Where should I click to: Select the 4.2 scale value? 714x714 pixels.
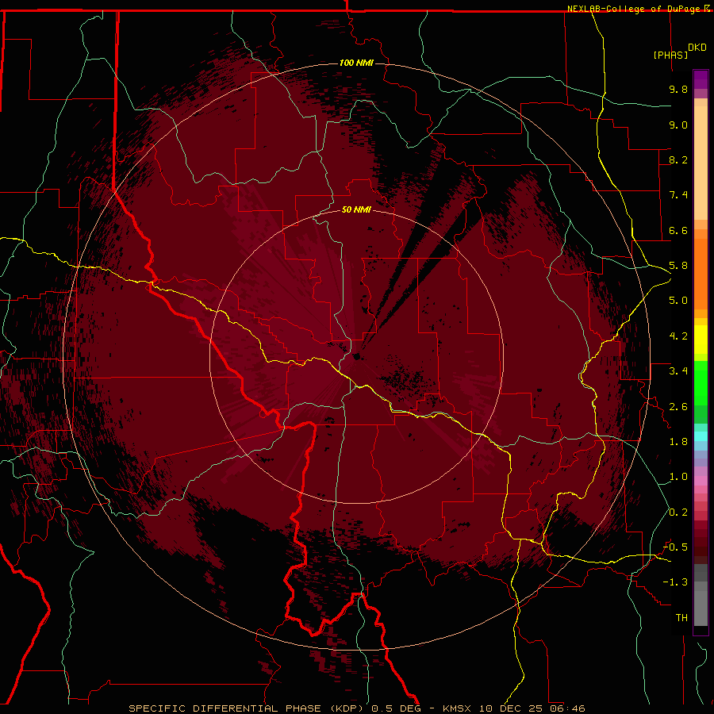[x=678, y=336]
